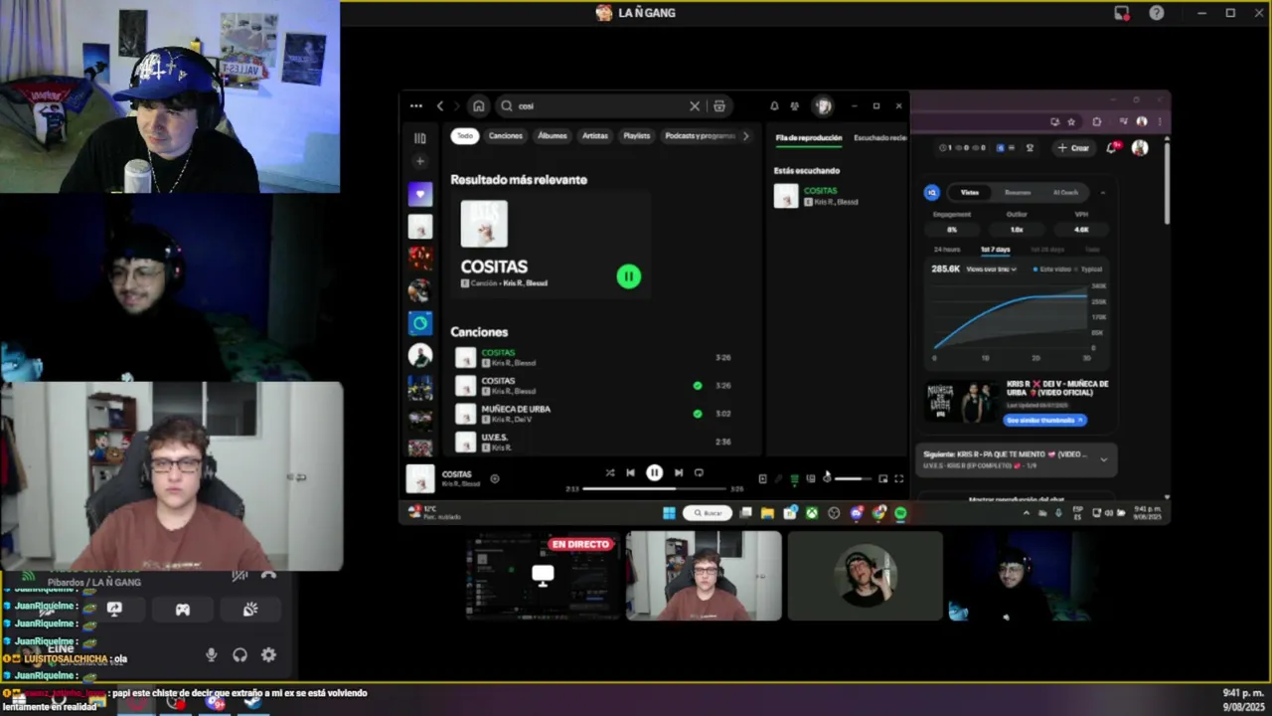Select the EN DIRECTO stream thumbnail
Image resolution: width=1272 pixels, height=716 pixels.
pyautogui.click(x=543, y=576)
